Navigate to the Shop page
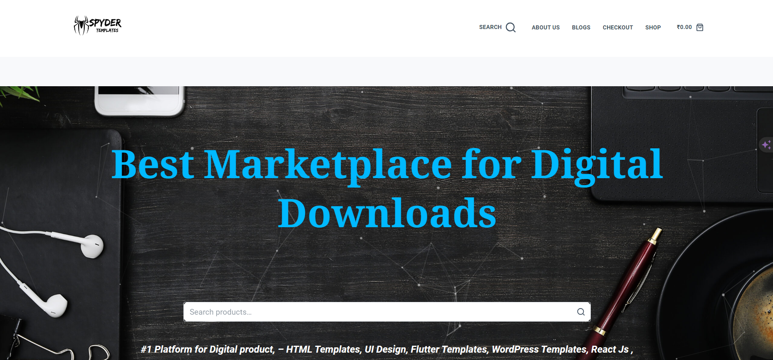This screenshot has width=773, height=360. [x=653, y=27]
